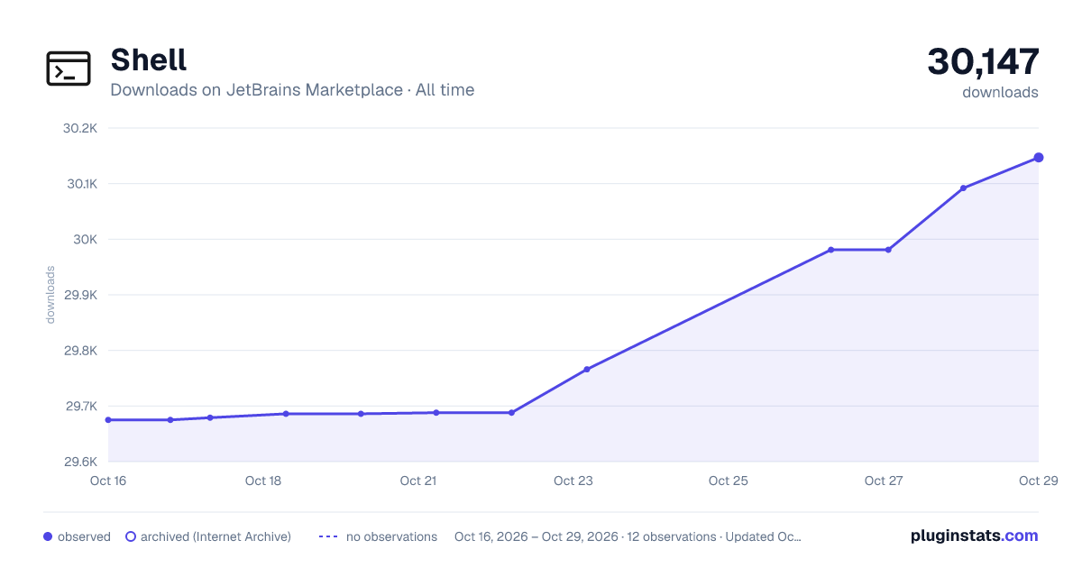
Task: Click the Oct 23 x-axis label
Action: 573,481
